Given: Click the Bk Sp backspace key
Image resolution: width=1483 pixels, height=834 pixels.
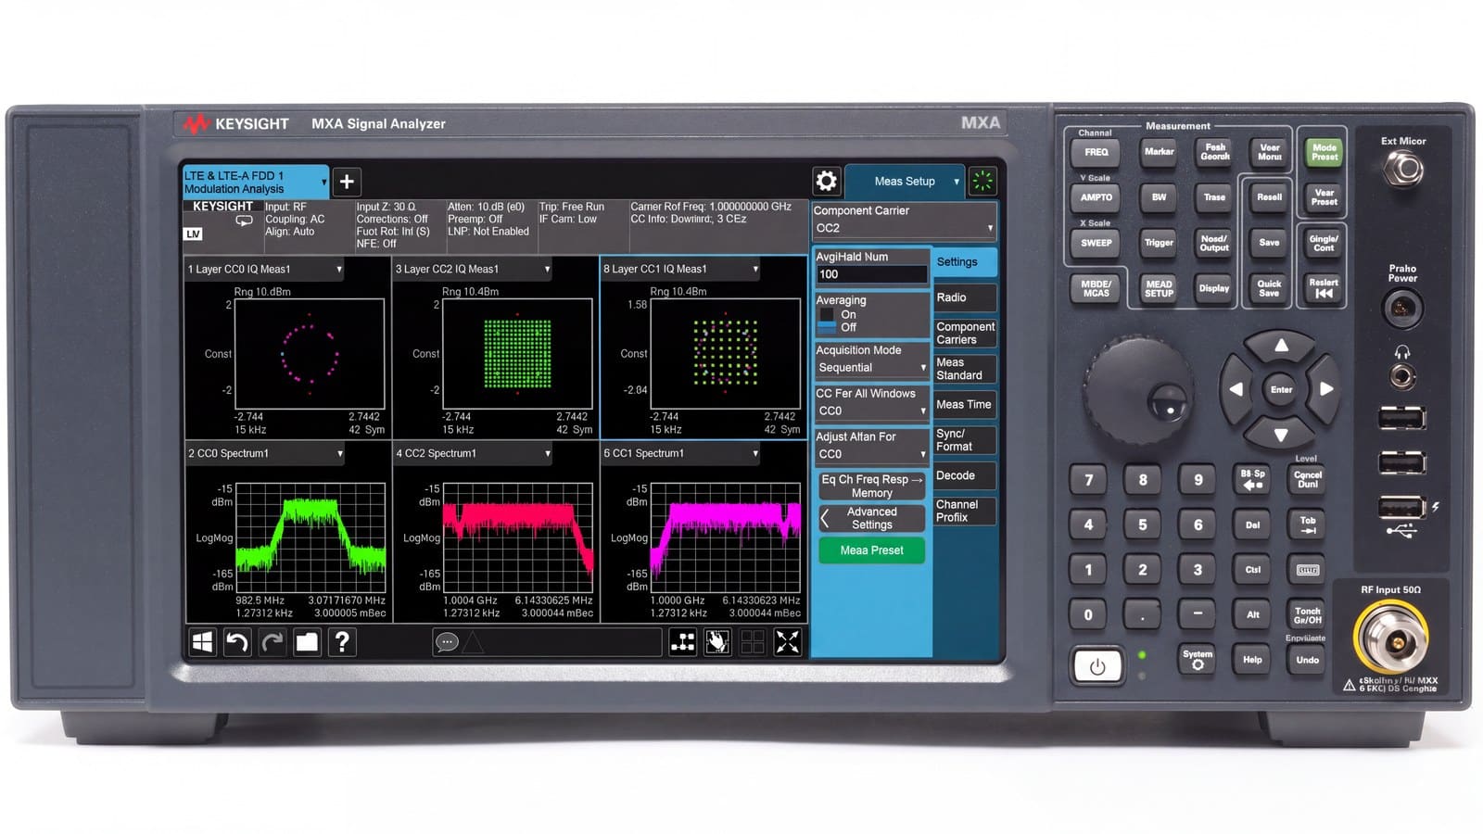Looking at the screenshot, I should click(x=1252, y=479).
